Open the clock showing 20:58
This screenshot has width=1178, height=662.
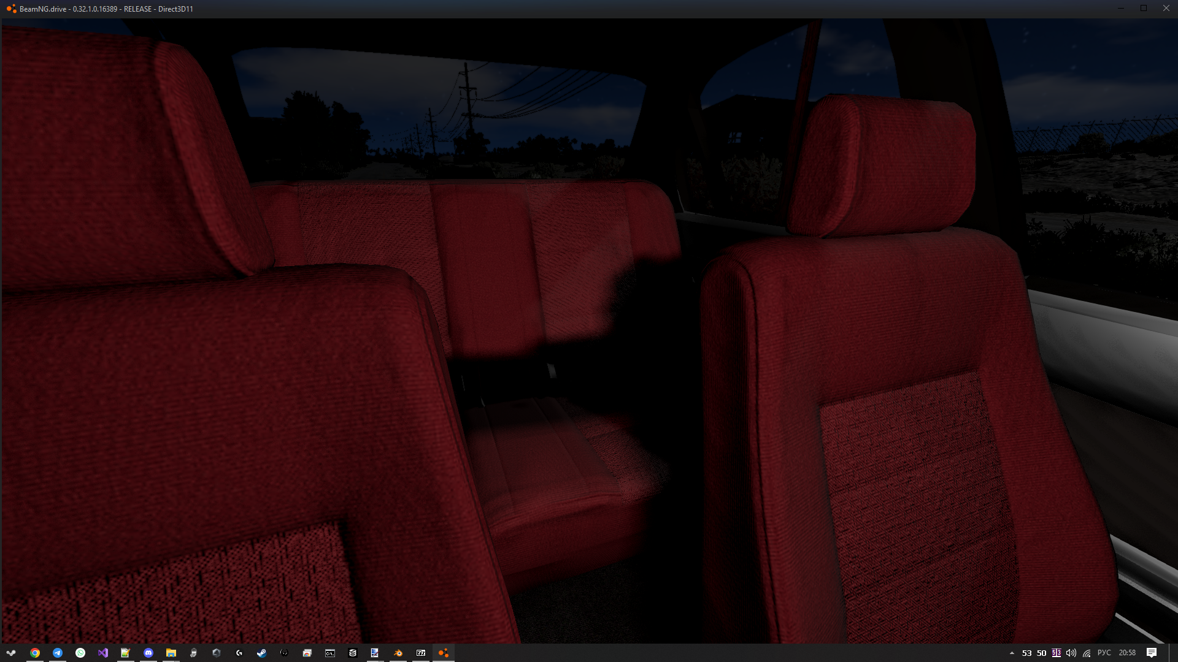(1126, 653)
